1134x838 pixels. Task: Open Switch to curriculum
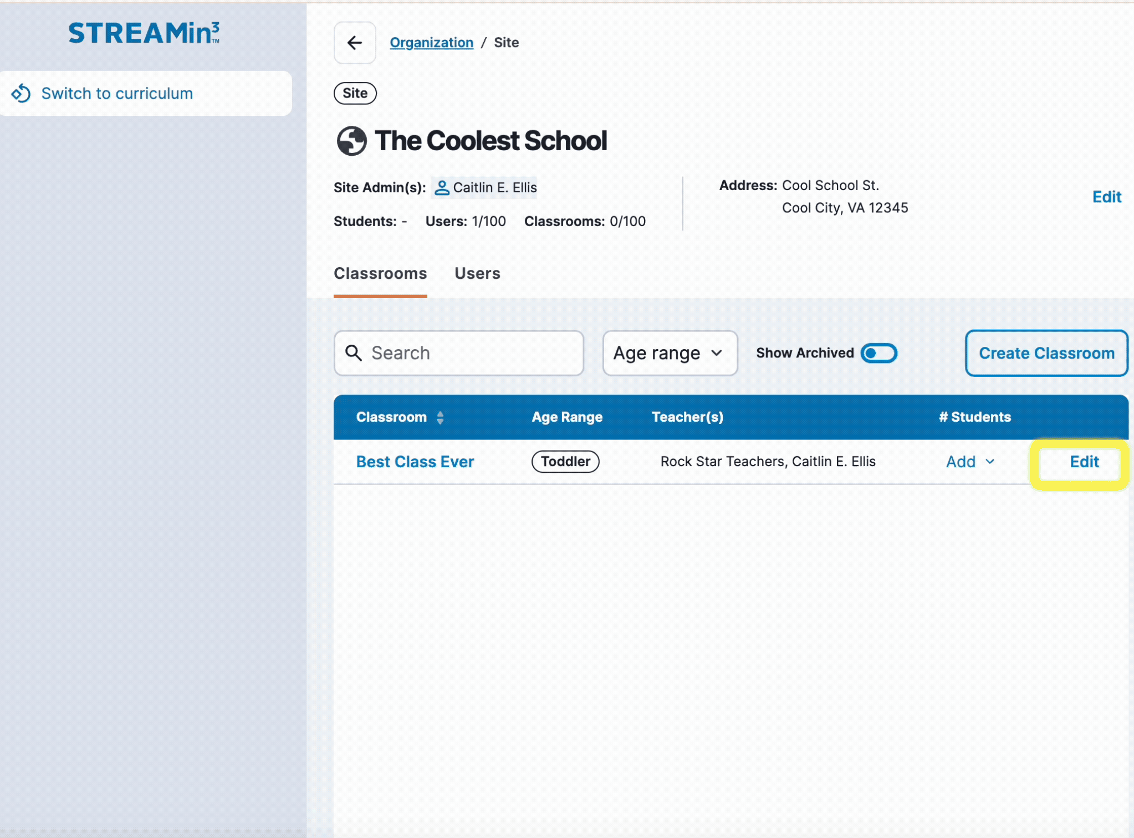[x=146, y=93]
